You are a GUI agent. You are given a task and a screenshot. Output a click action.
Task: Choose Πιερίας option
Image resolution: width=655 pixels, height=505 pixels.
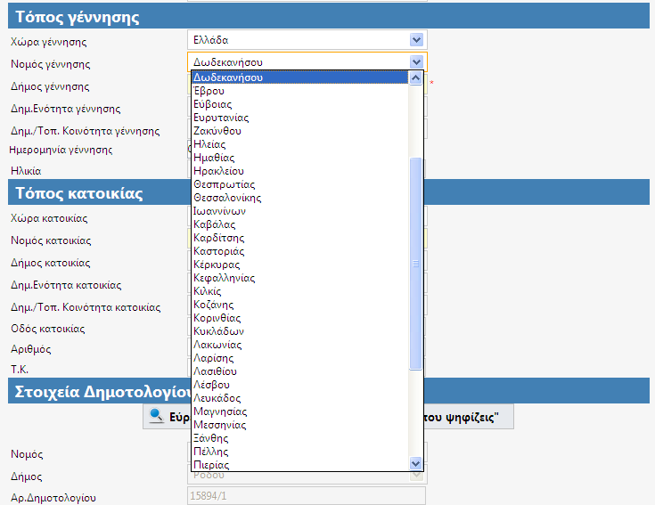click(x=299, y=465)
